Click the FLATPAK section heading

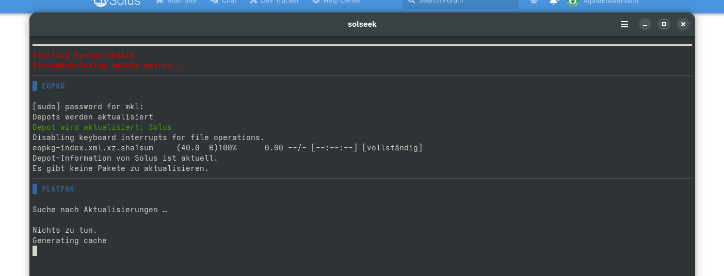coord(58,189)
